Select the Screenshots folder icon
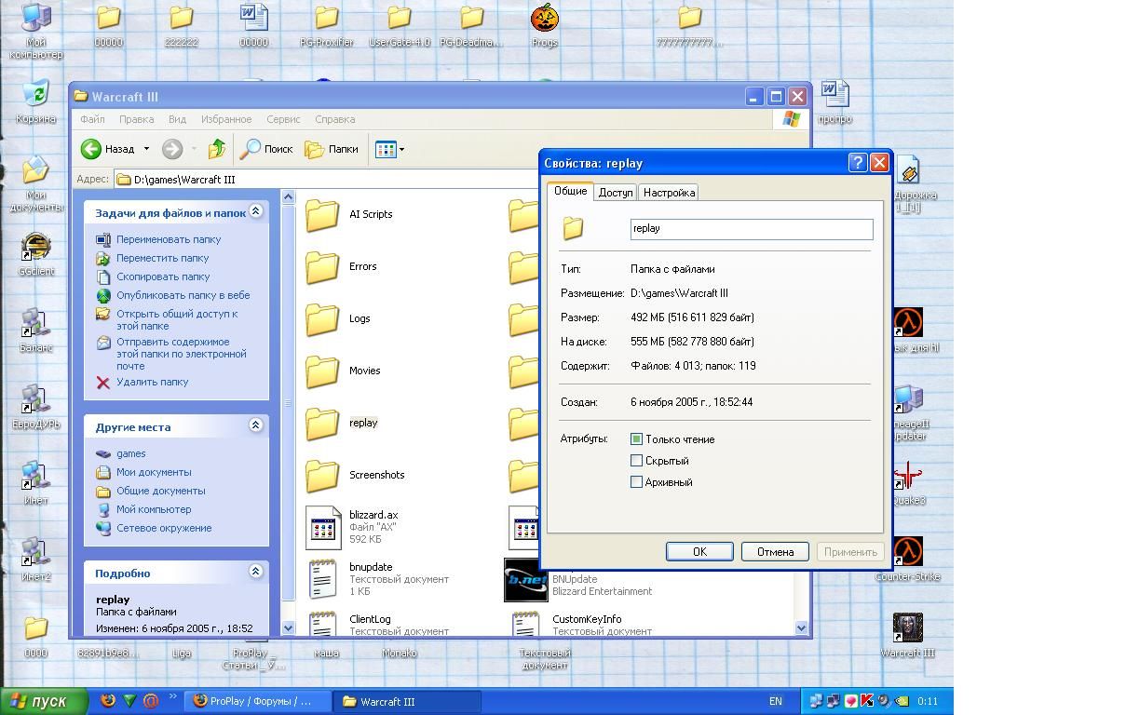Image resolution: width=1126 pixels, height=715 pixels. [322, 476]
